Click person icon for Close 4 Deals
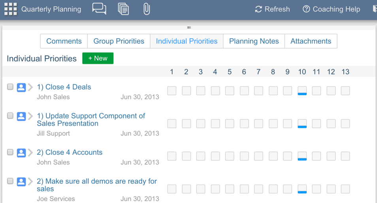The height and width of the screenshot is (203, 377). pos(21,87)
